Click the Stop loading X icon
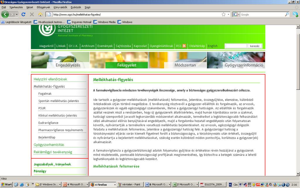 pos(32,14)
